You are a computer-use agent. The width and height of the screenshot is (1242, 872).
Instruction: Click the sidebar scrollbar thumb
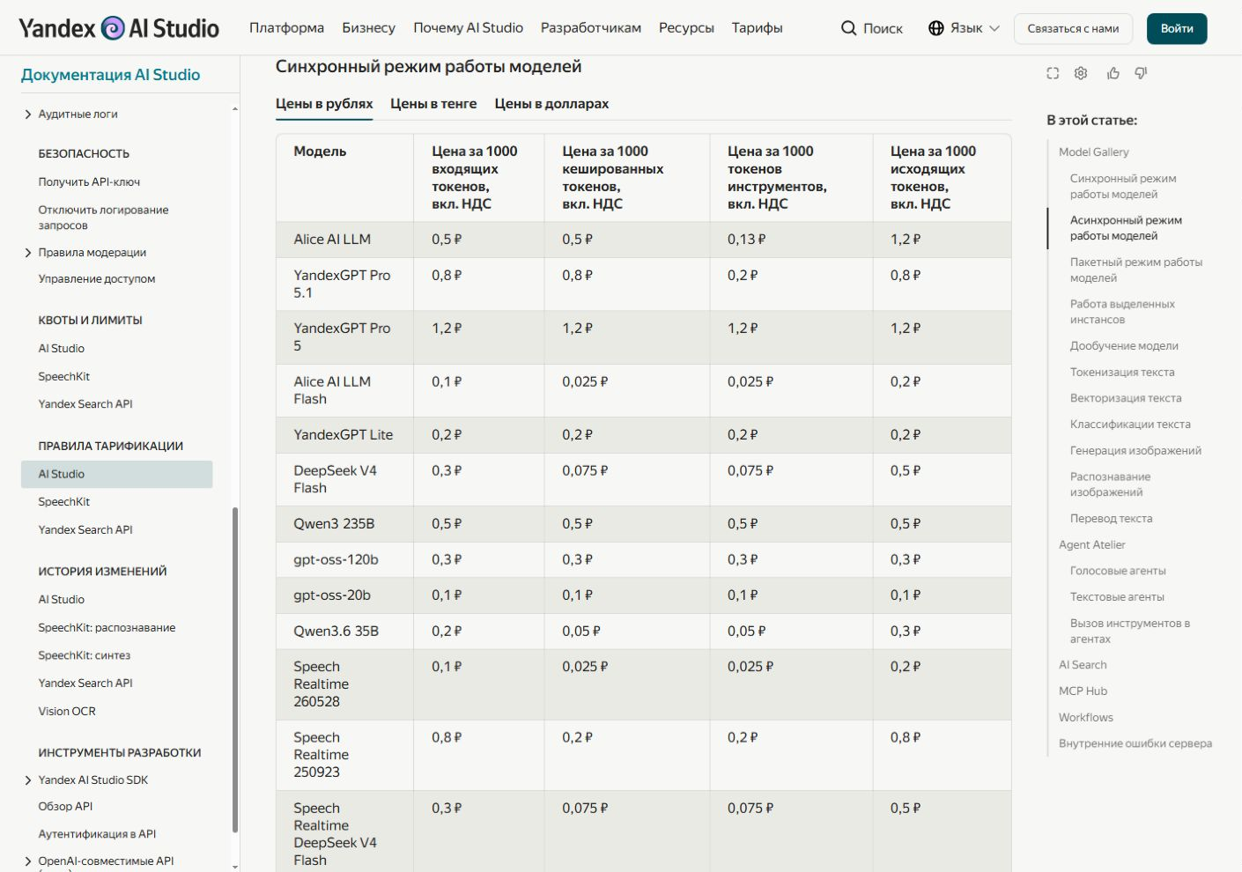pos(235,669)
